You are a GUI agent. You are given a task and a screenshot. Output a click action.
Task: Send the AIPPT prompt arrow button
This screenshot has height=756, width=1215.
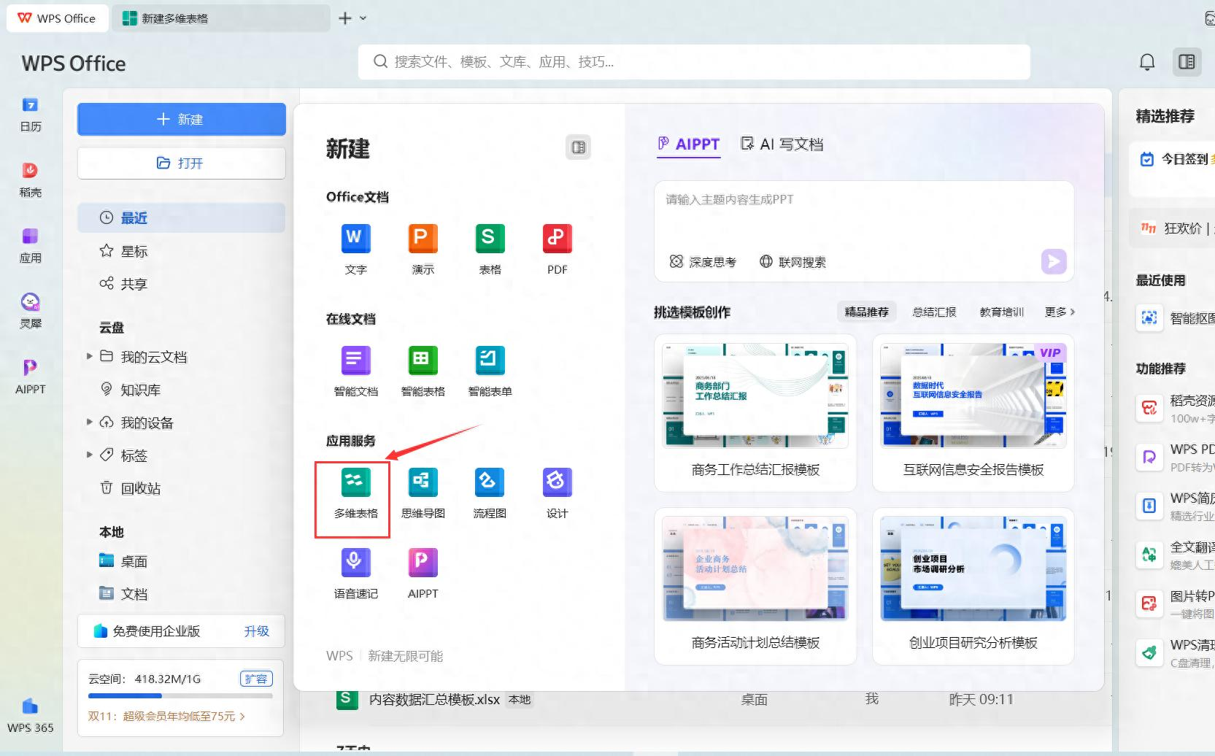(x=1054, y=261)
